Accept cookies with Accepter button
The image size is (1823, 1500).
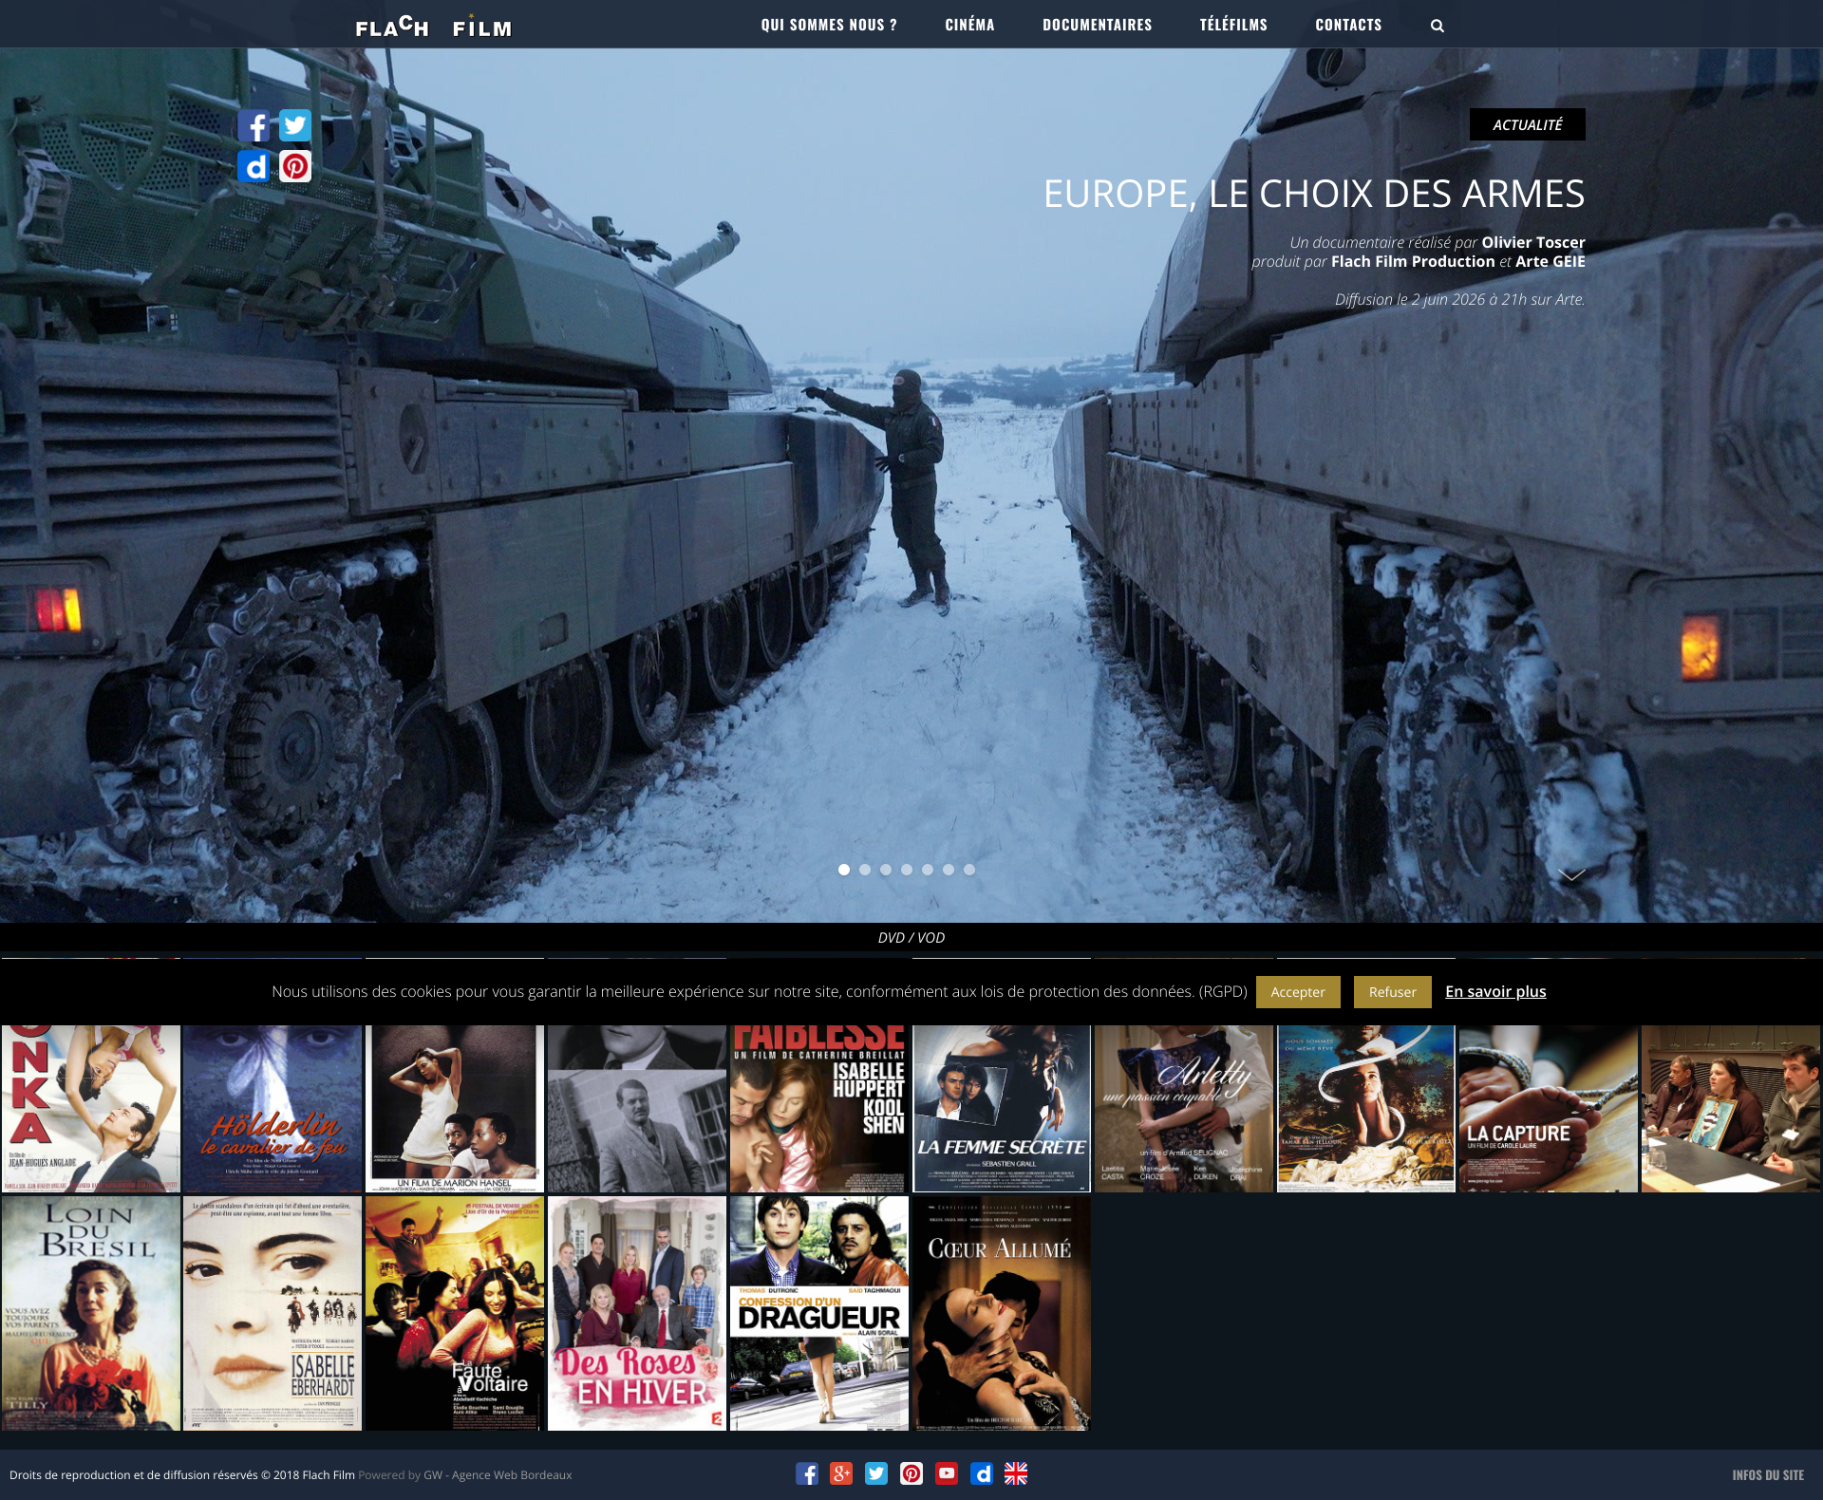click(1298, 992)
